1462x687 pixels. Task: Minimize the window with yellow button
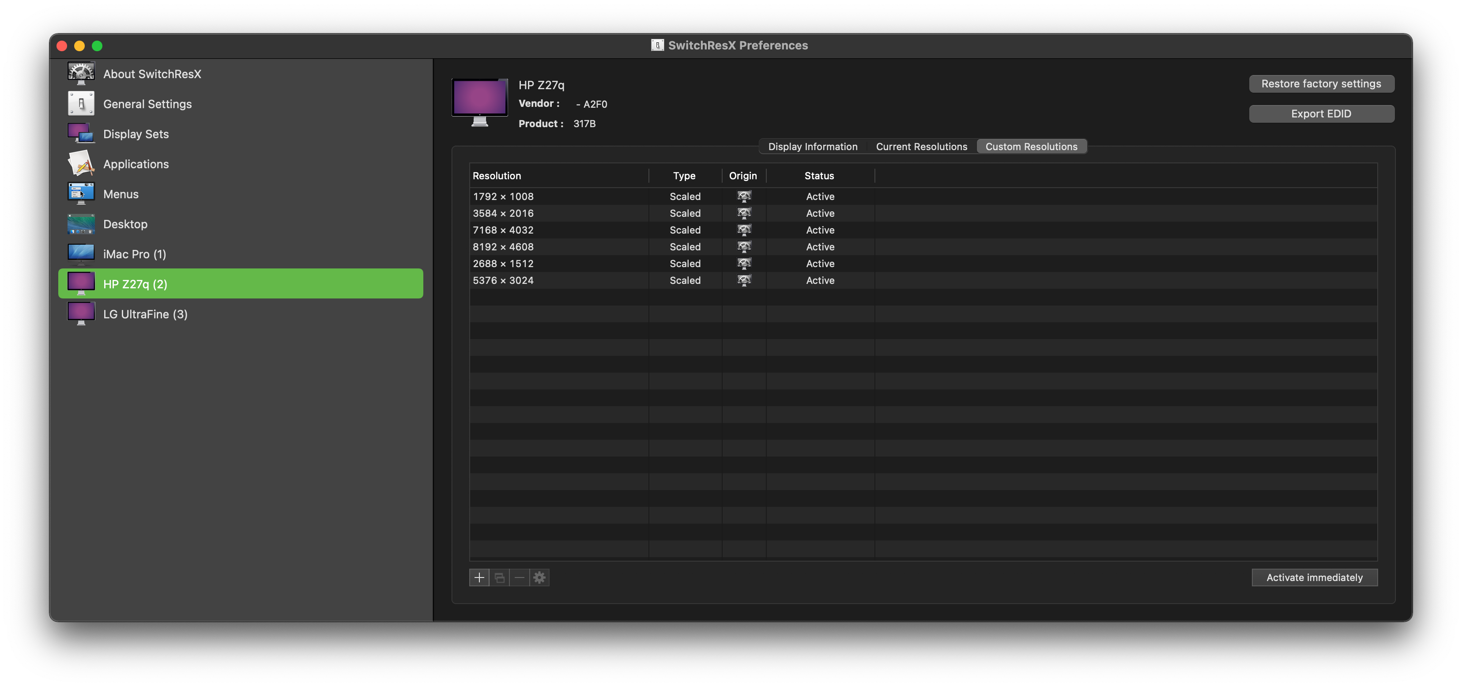(79, 46)
